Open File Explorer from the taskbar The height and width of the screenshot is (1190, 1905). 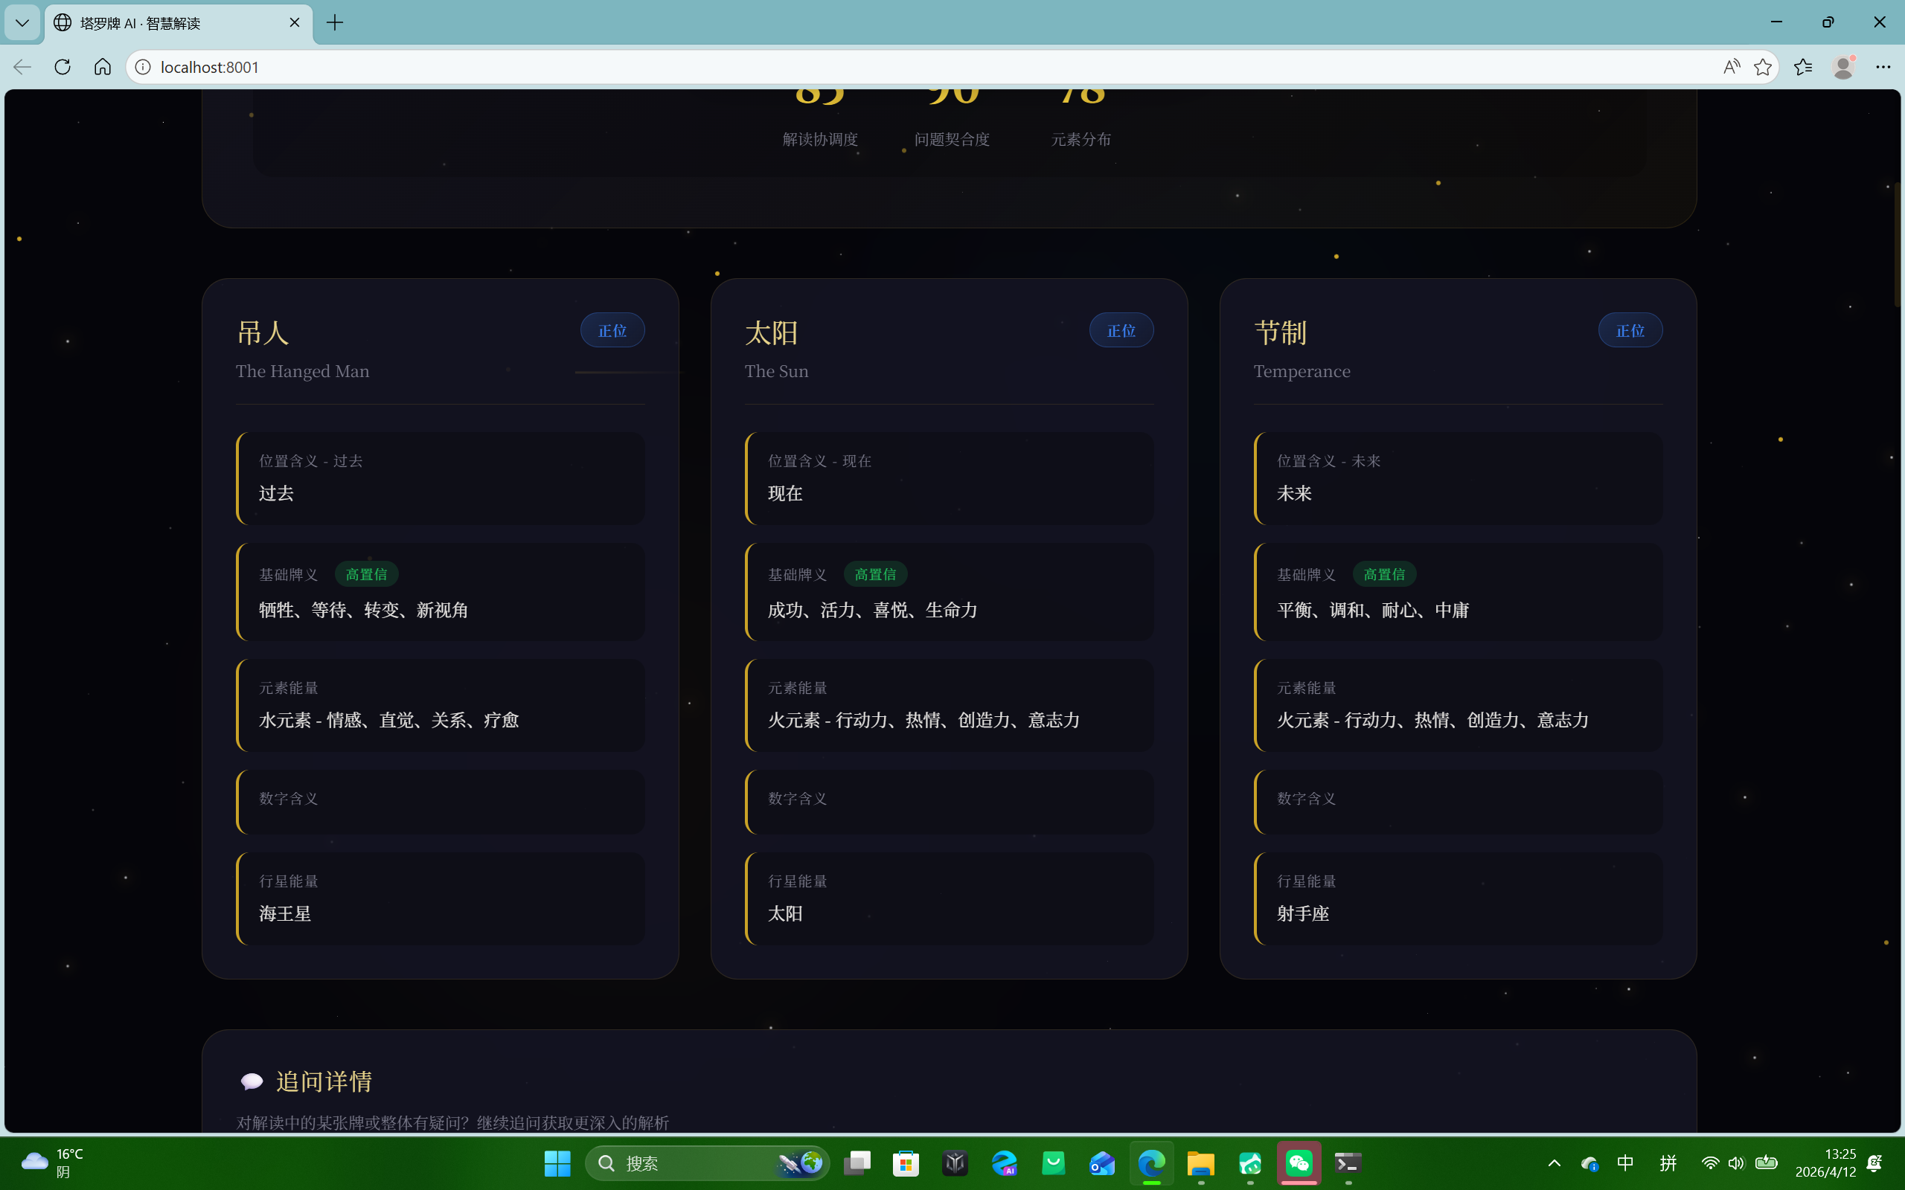(x=1200, y=1162)
